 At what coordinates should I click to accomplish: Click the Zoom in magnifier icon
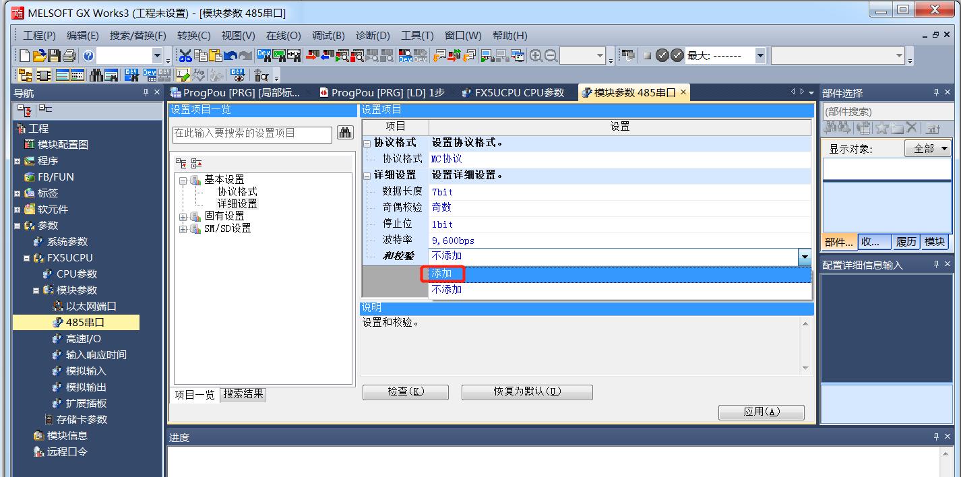(x=536, y=56)
